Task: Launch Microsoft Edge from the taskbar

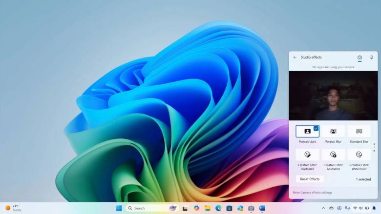Action: [218, 208]
